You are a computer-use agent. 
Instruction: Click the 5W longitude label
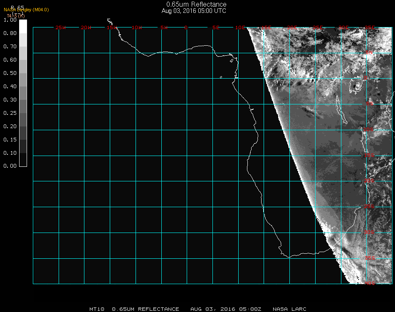point(164,27)
